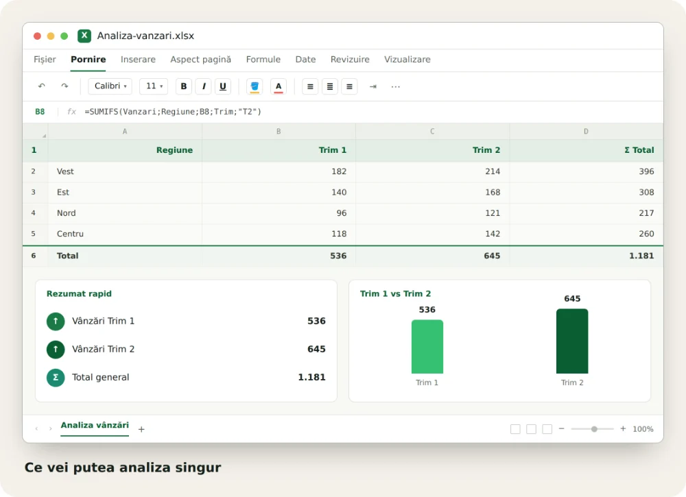Go to next sheet arrow
The height and width of the screenshot is (497, 686).
click(x=50, y=429)
